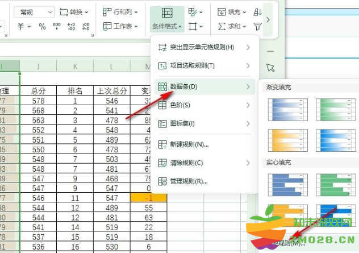Select the cursor arrow tool in sidebar

pos(270,68)
